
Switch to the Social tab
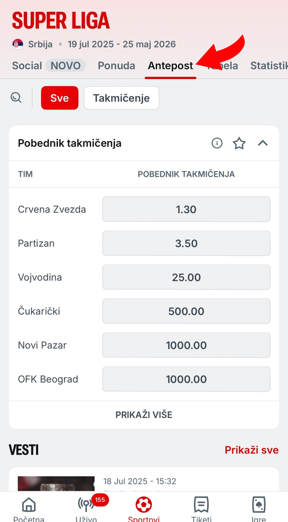[27, 65]
